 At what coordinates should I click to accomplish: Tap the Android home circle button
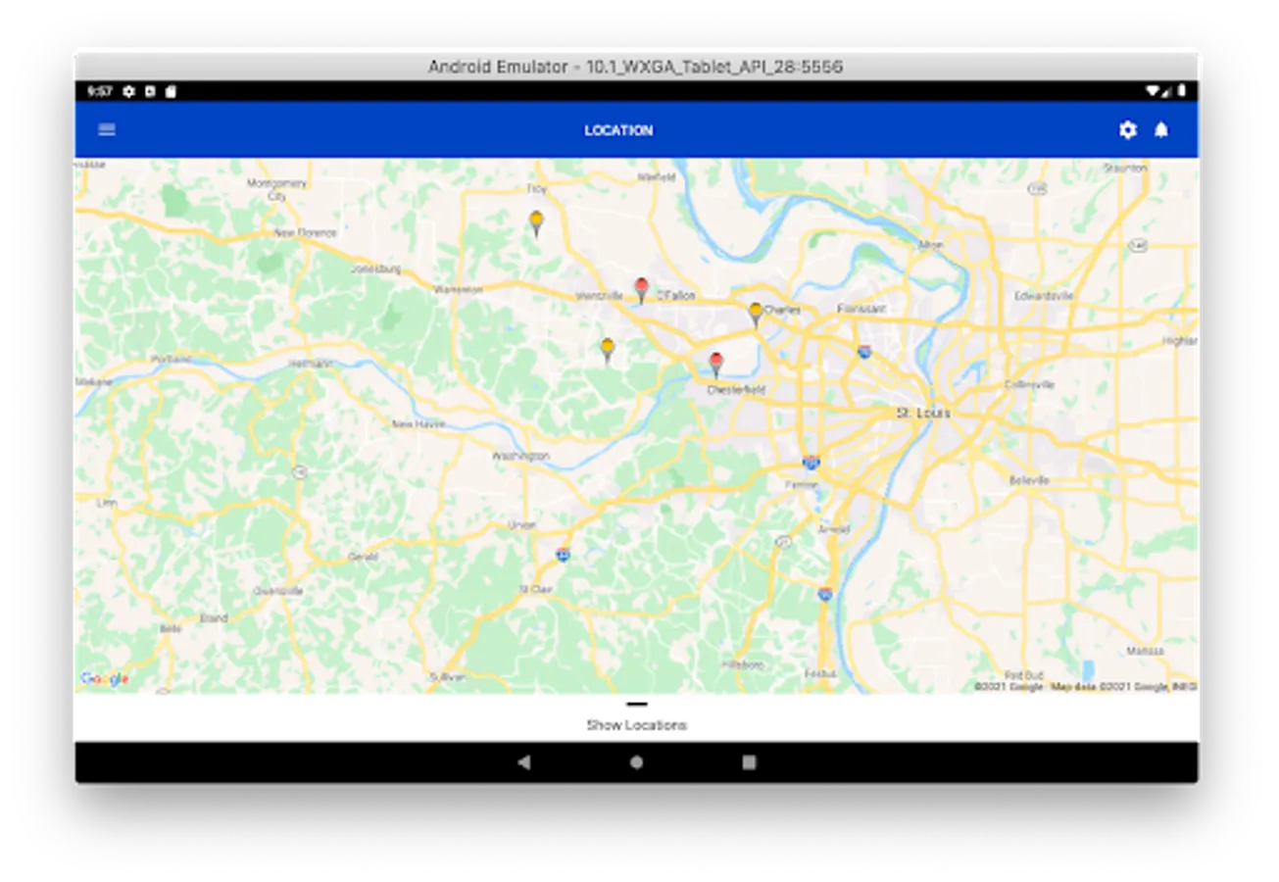637,761
